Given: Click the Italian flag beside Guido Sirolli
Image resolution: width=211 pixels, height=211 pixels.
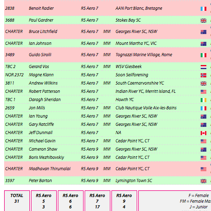Looking at the screenshot, I should (x=203, y=55).
